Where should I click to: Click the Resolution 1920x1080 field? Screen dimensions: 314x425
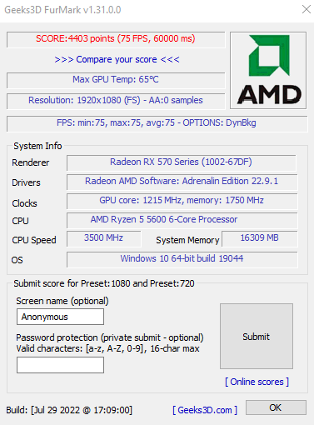pyautogui.click(x=116, y=101)
